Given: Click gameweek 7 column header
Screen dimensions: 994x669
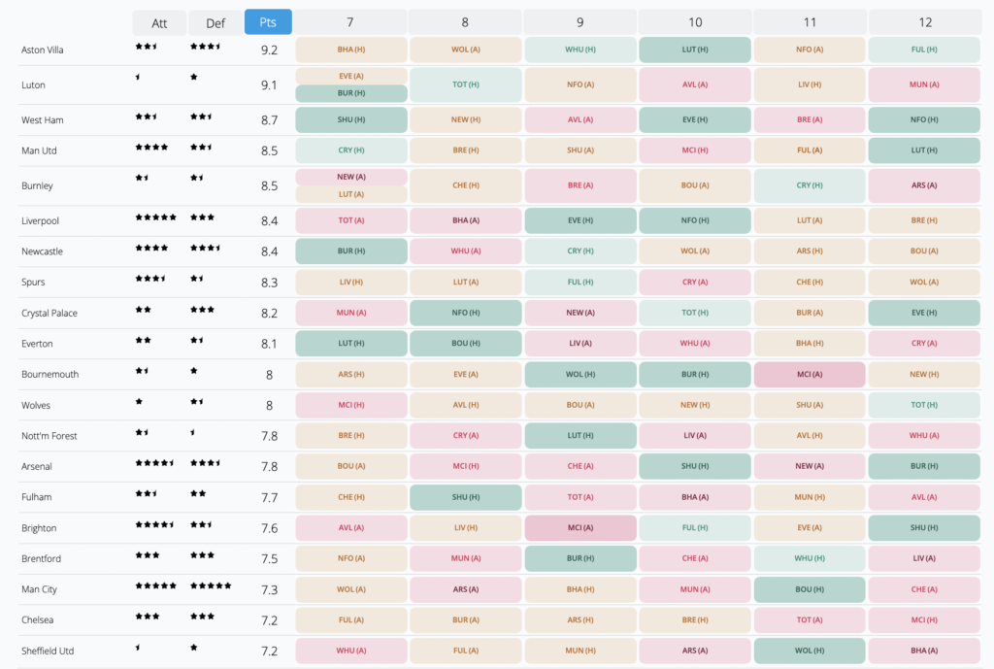Looking at the screenshot, I should click(x=349, y=22).
